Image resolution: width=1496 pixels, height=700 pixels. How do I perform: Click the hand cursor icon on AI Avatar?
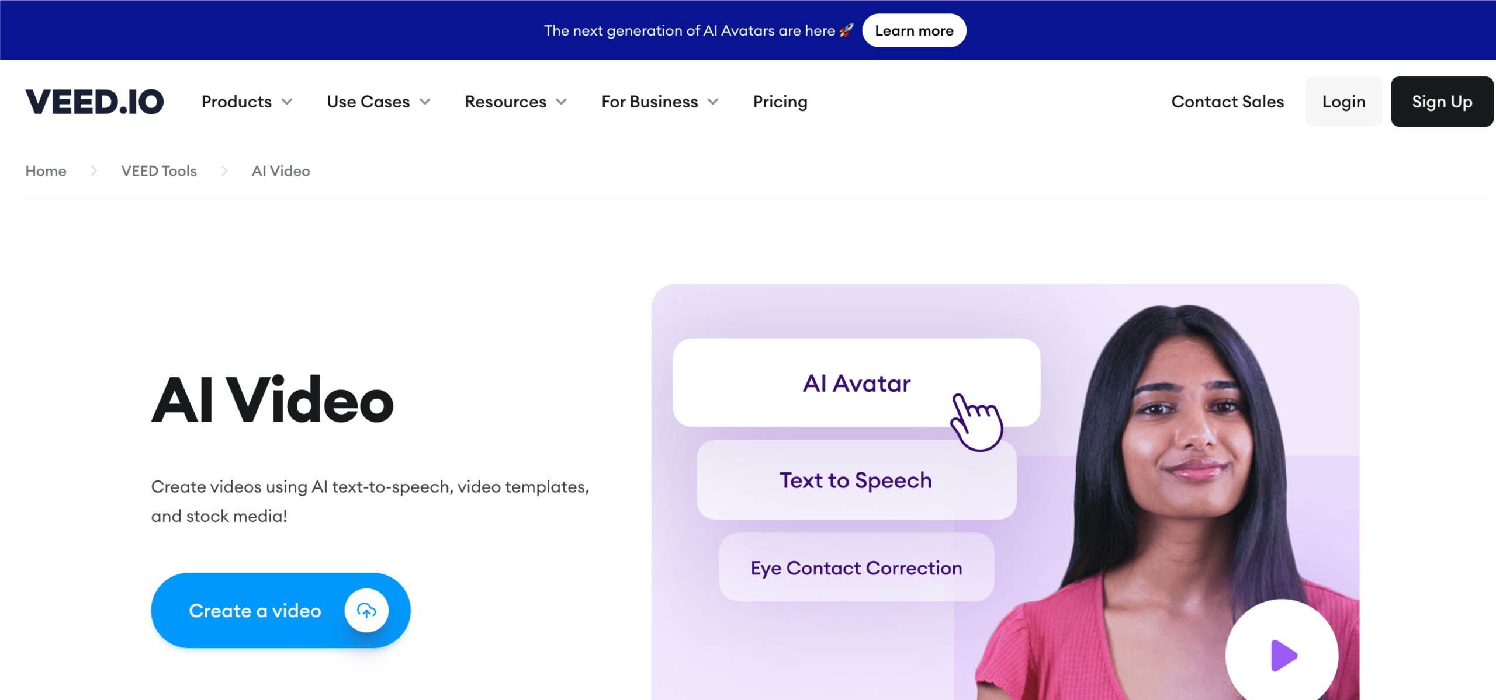coord(976,422)
